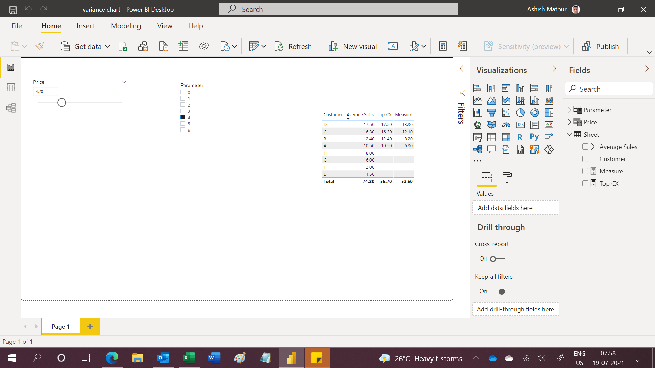Click the New visual button
The image size is (655, 368).
352,46
